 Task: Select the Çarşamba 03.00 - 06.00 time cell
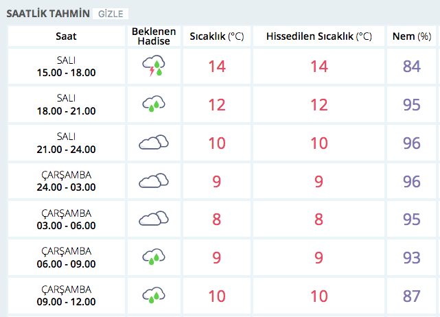66,220
